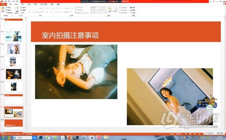Screen dimensions: 226x140
Task: Open the Transitions ribbon tab
Action: click(x=29, y=4)
